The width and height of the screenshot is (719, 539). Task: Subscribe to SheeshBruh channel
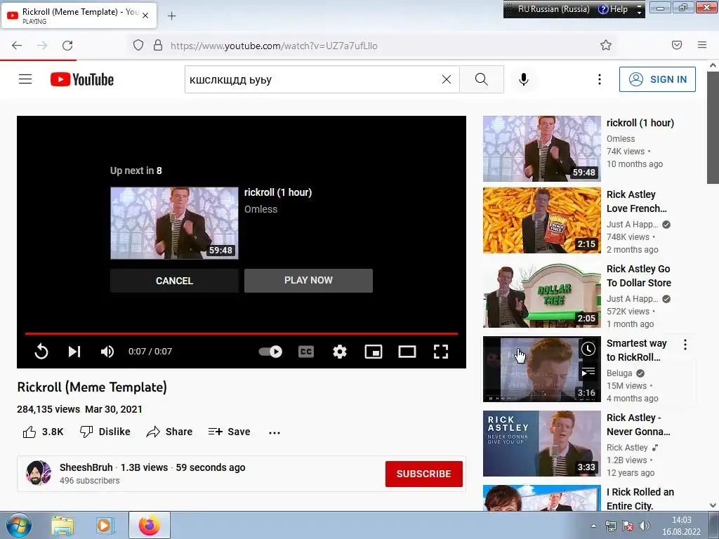423,474
